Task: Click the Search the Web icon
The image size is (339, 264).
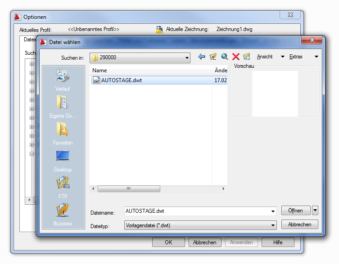Action: tap(224, 57)
